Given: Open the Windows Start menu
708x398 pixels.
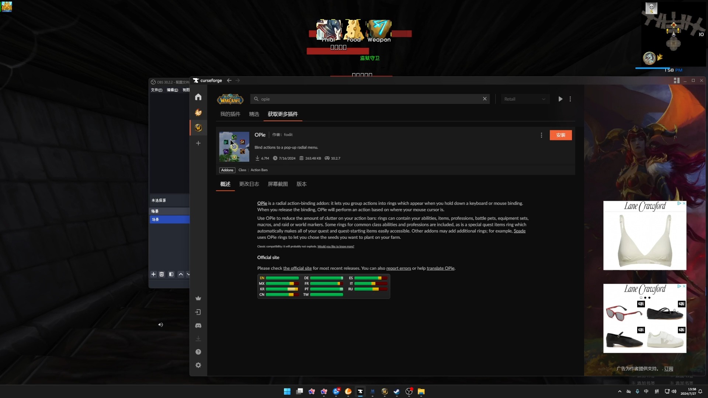Looking at the screenshot, I should [287, 391].
